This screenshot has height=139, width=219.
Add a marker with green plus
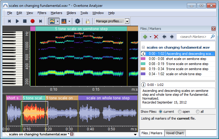coord(145,37)
